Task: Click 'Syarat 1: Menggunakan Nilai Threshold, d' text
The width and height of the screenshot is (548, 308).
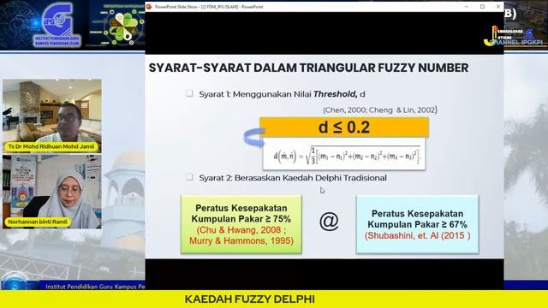Action: (x=282, y=94)
